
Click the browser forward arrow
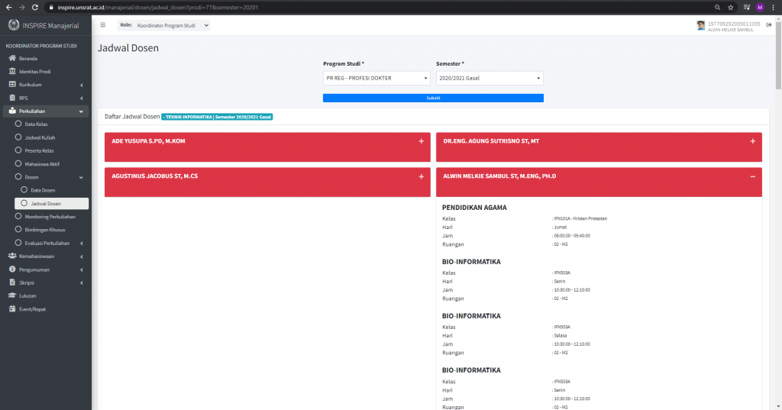click(21, 7)
